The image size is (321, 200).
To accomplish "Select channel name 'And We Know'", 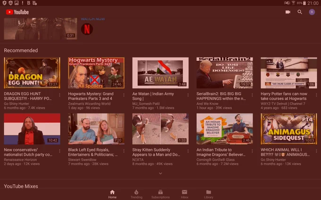I will [207, 104].
